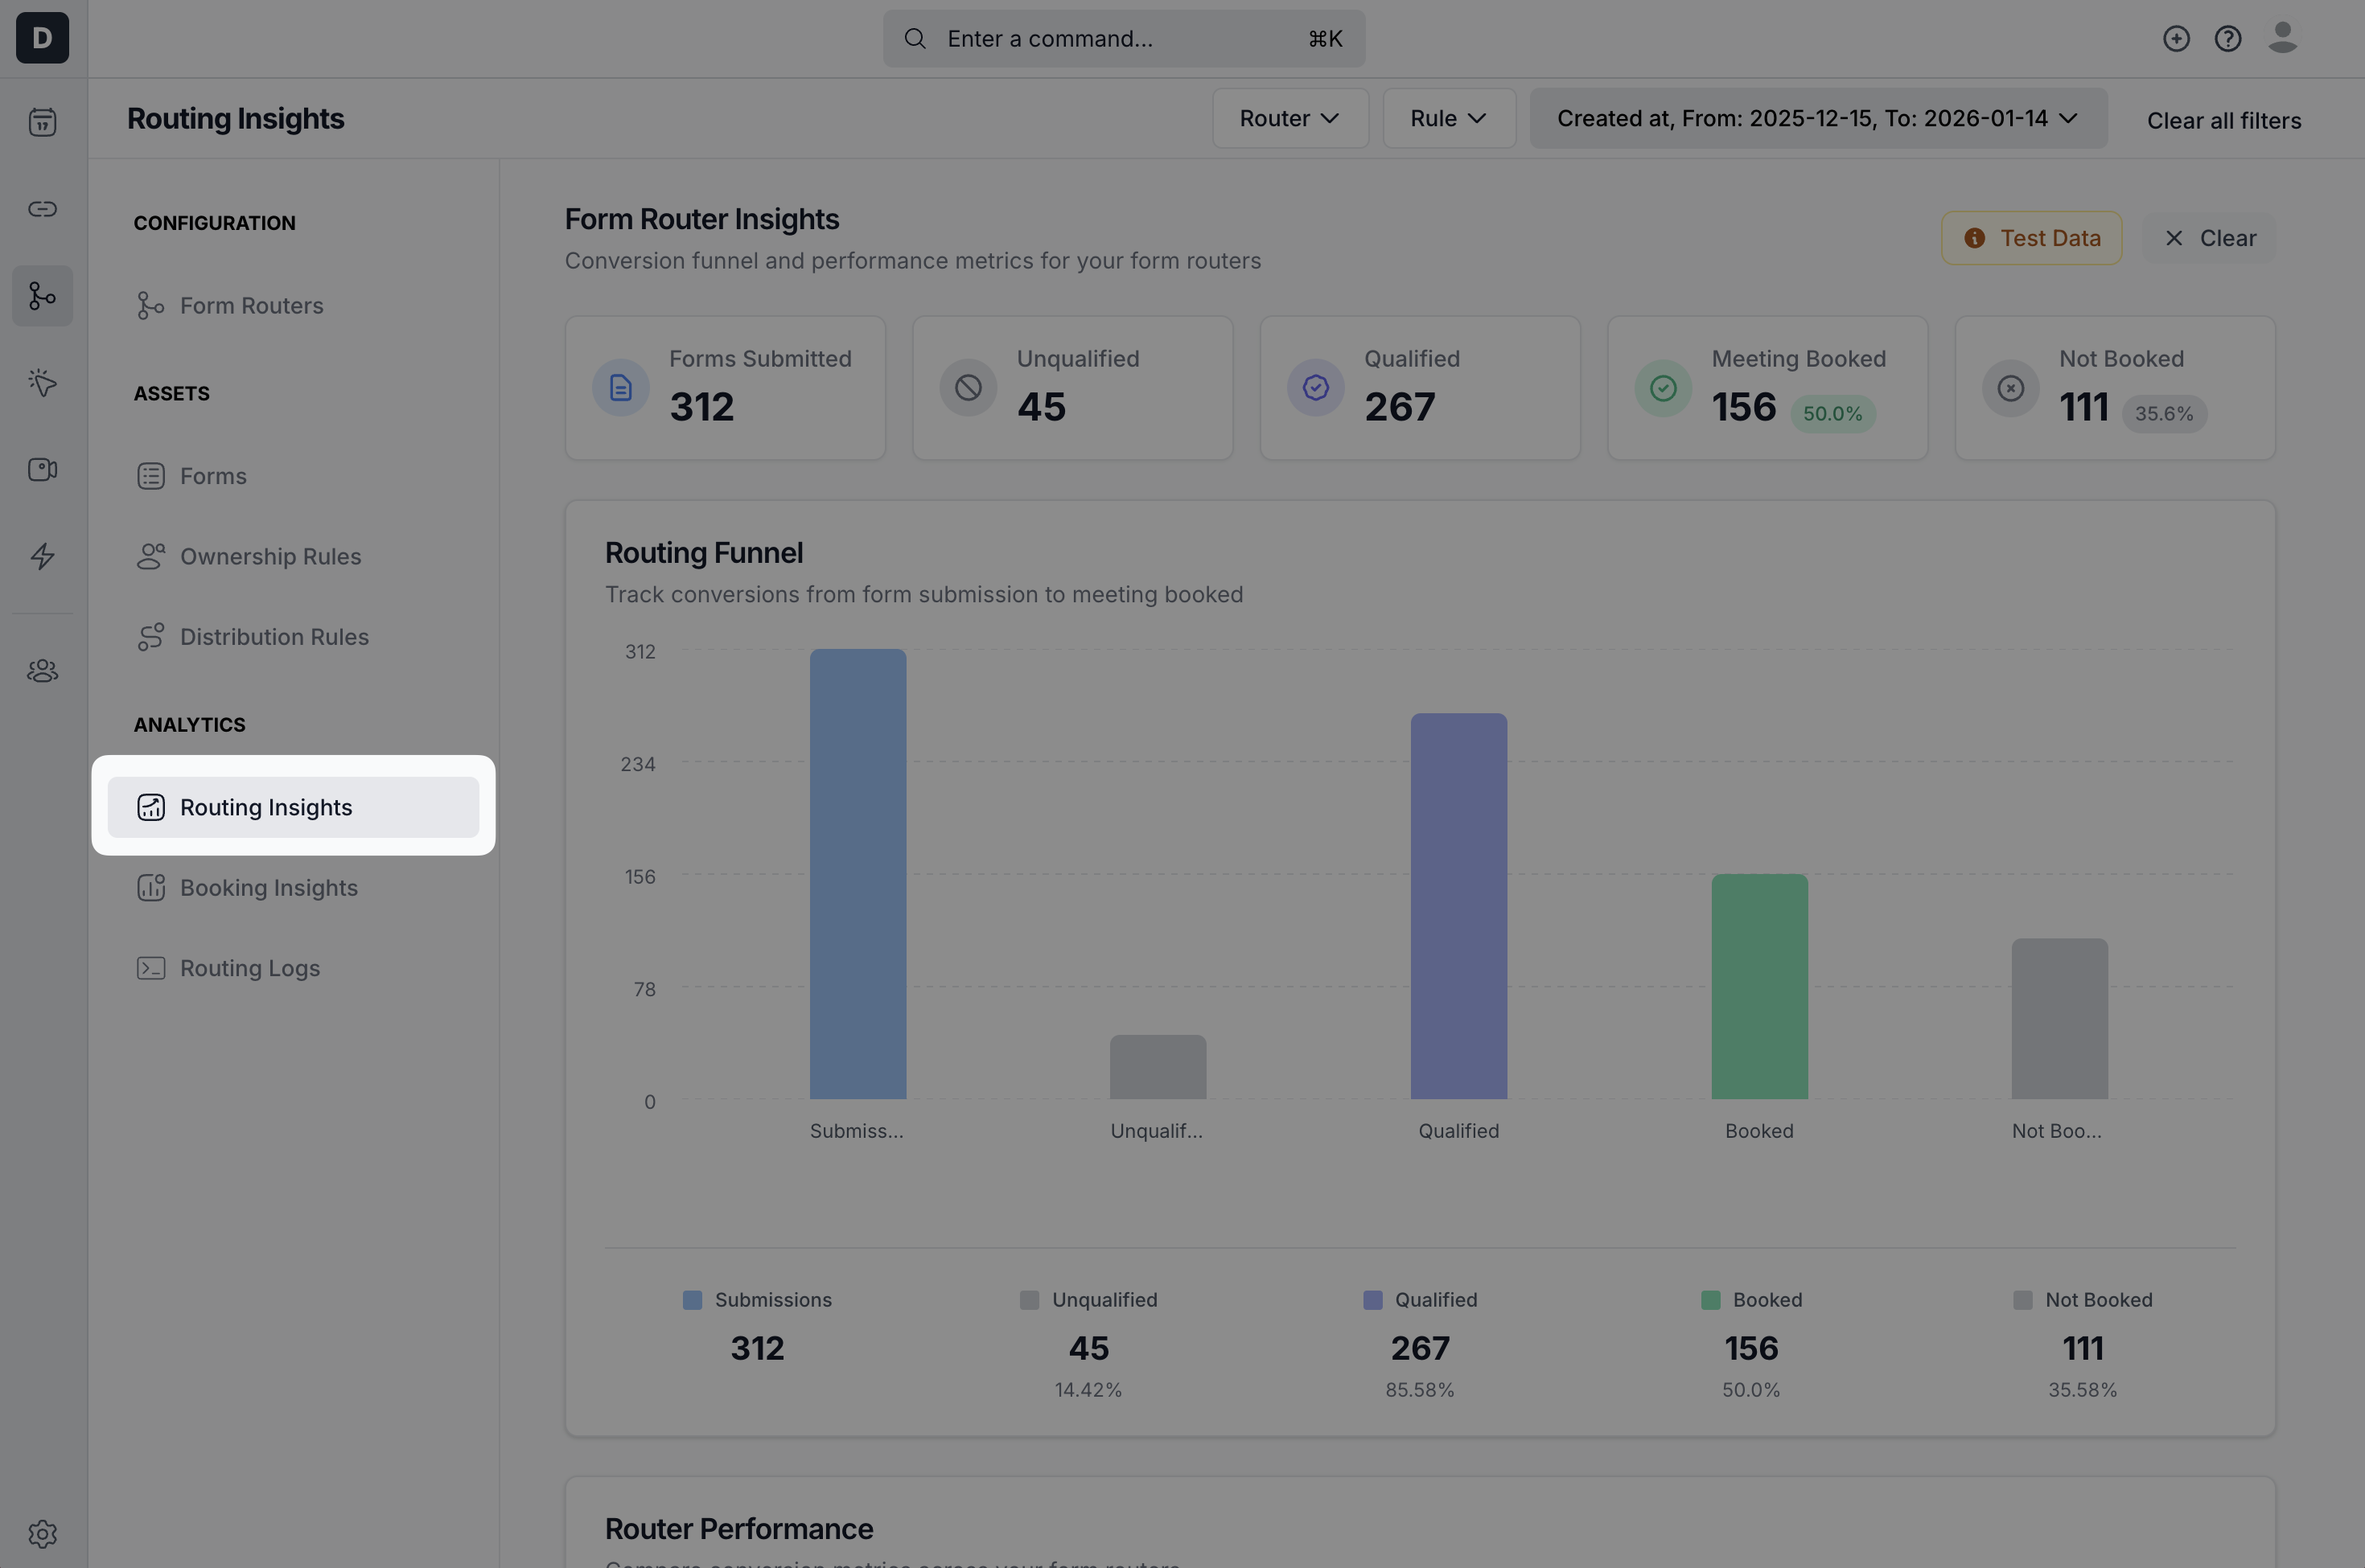Click the help question mark icon
Screen dimensions: 2365x1568
(2228, 39)
